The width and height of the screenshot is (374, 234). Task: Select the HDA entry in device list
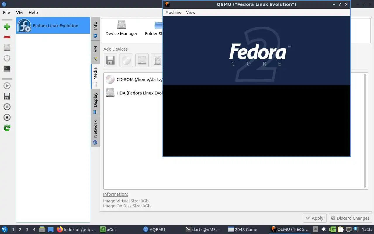pyautogui.click(x=134, y=93)
